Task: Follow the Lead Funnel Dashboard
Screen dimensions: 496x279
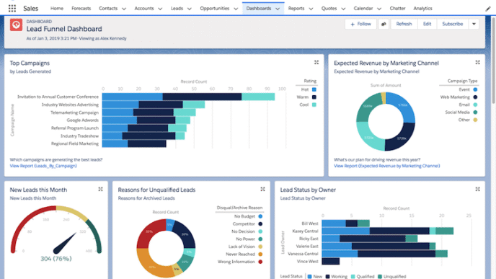Action: point(360,24)
